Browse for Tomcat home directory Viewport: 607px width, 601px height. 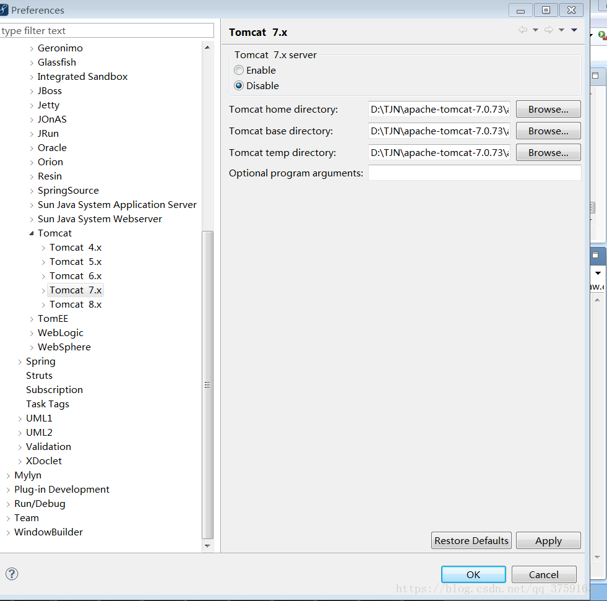tap(548, 109)
